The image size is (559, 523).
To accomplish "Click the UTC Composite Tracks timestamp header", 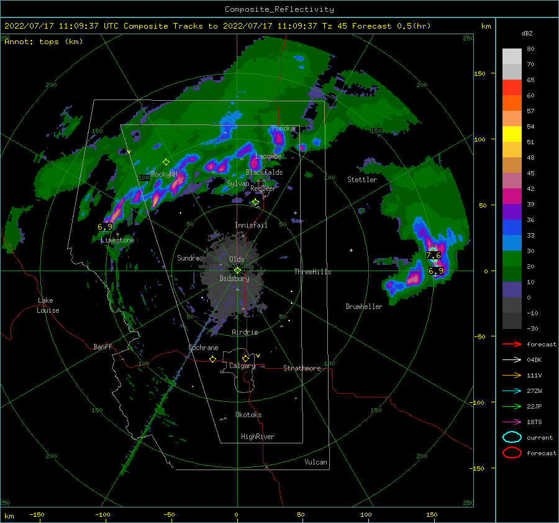I will pos(217,26).
